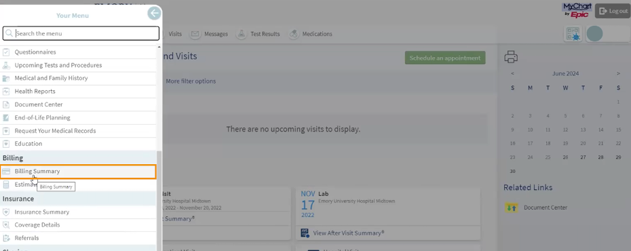Open Health Reports
The image size is (631, 251).
78,92
